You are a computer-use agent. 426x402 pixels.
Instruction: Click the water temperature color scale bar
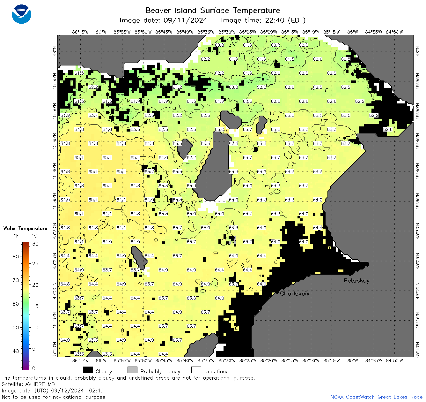(x=26, y=306)
